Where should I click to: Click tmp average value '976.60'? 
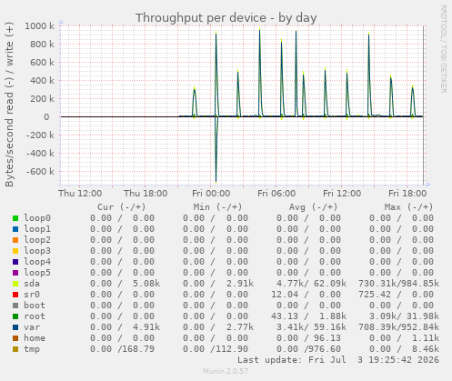(x=325, y=349)
